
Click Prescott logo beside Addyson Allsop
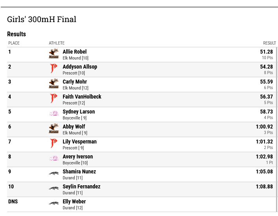tap(54, 69)
